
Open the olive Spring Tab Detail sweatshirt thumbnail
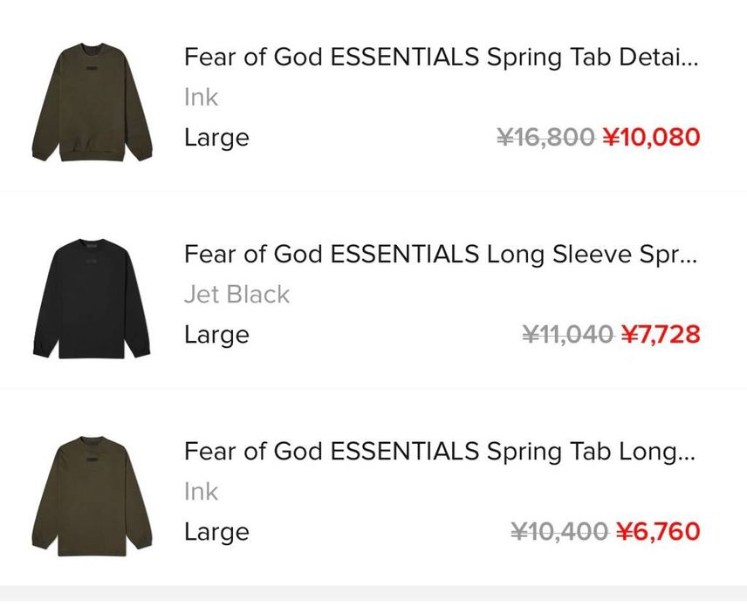[x=92, y=102]
